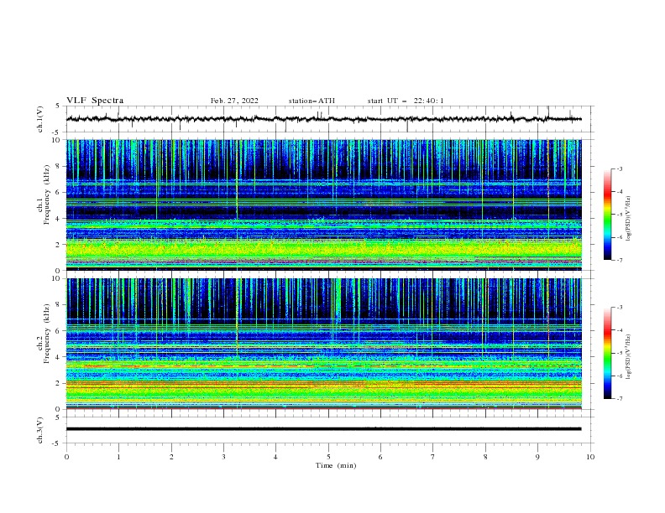Select the "start UT = 22:40: 1" text

pyautogui.click(x=406, y=101)
